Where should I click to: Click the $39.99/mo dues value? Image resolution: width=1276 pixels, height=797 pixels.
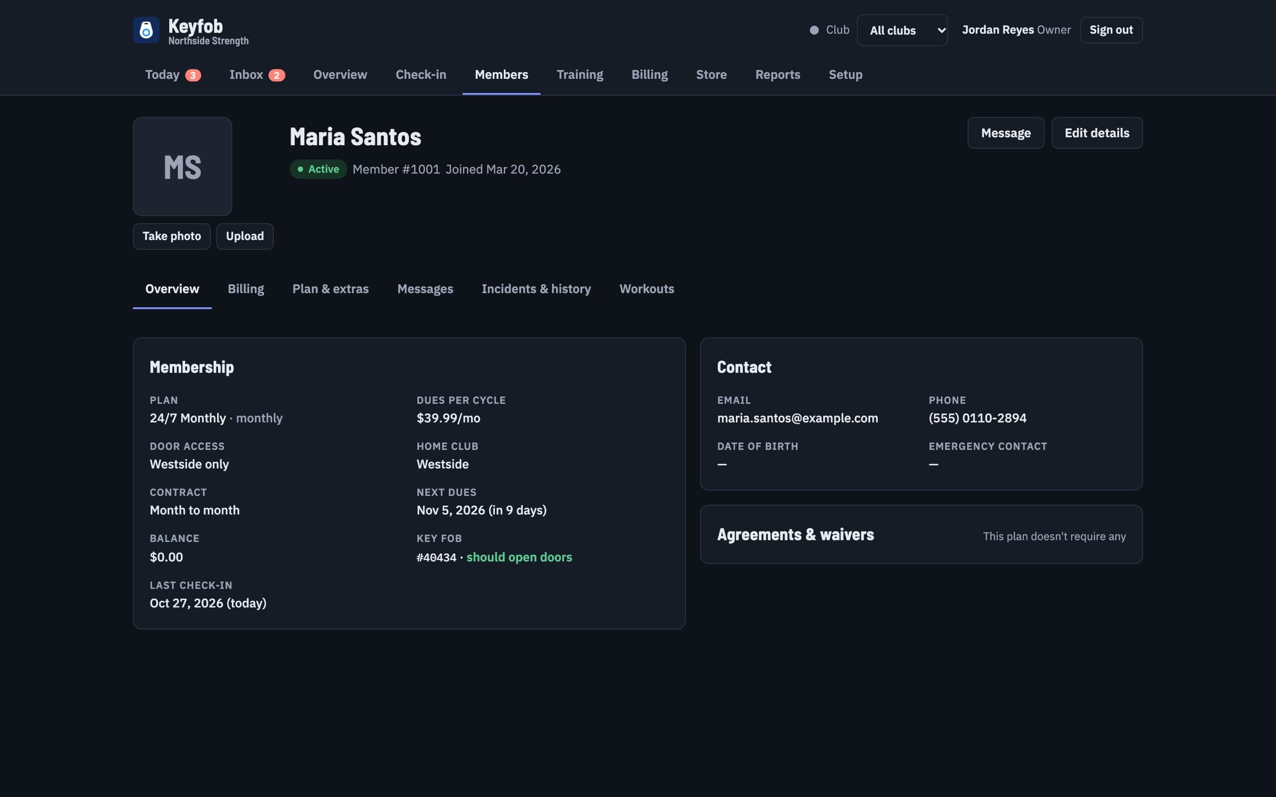tap(448, 418)
